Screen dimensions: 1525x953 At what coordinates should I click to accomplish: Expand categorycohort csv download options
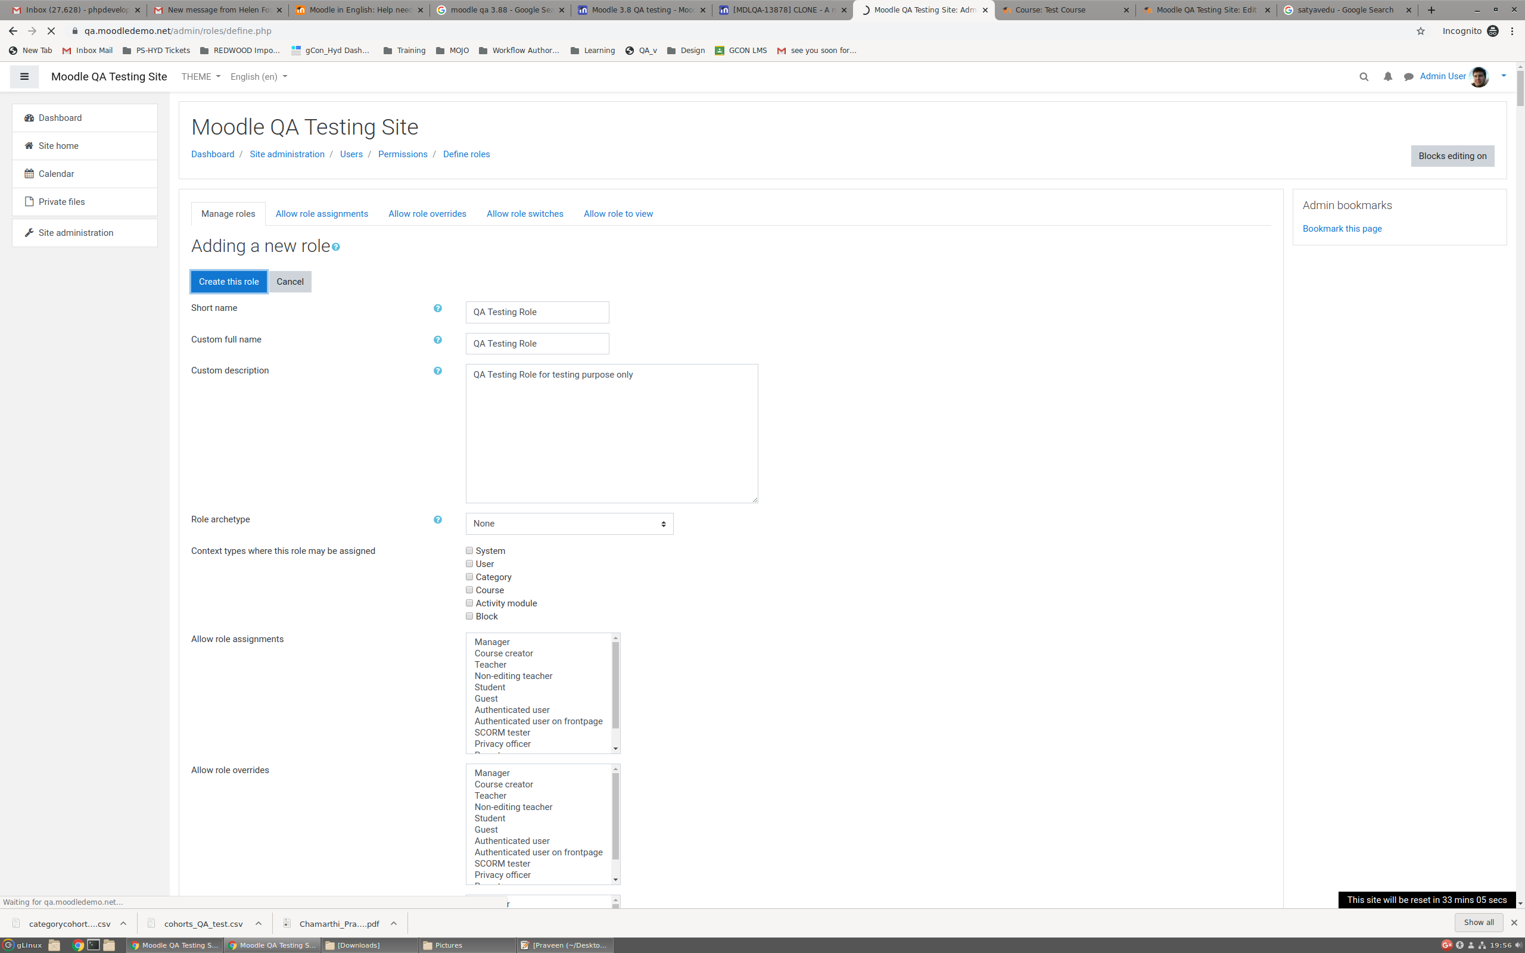[123, 923]
